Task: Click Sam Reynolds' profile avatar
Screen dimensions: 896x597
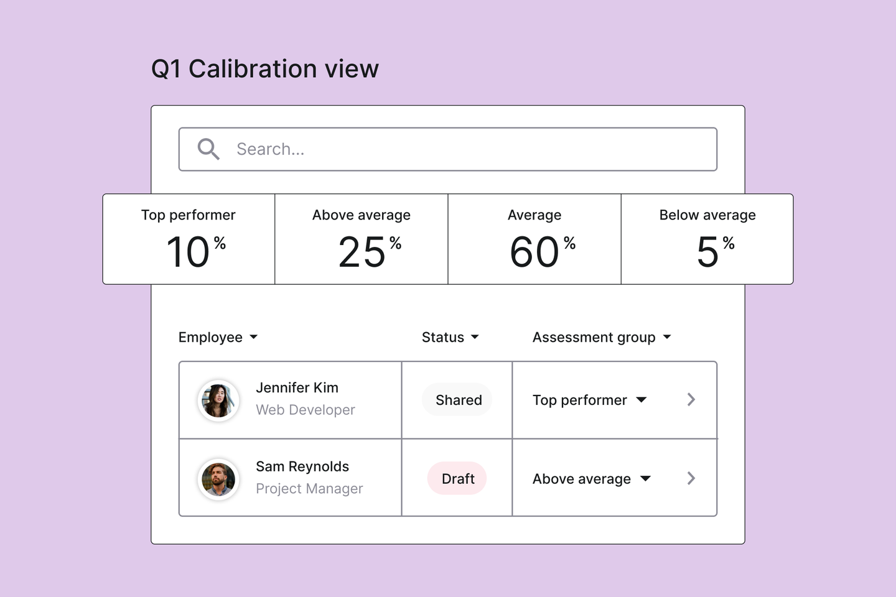Action: tap(218, 479)
